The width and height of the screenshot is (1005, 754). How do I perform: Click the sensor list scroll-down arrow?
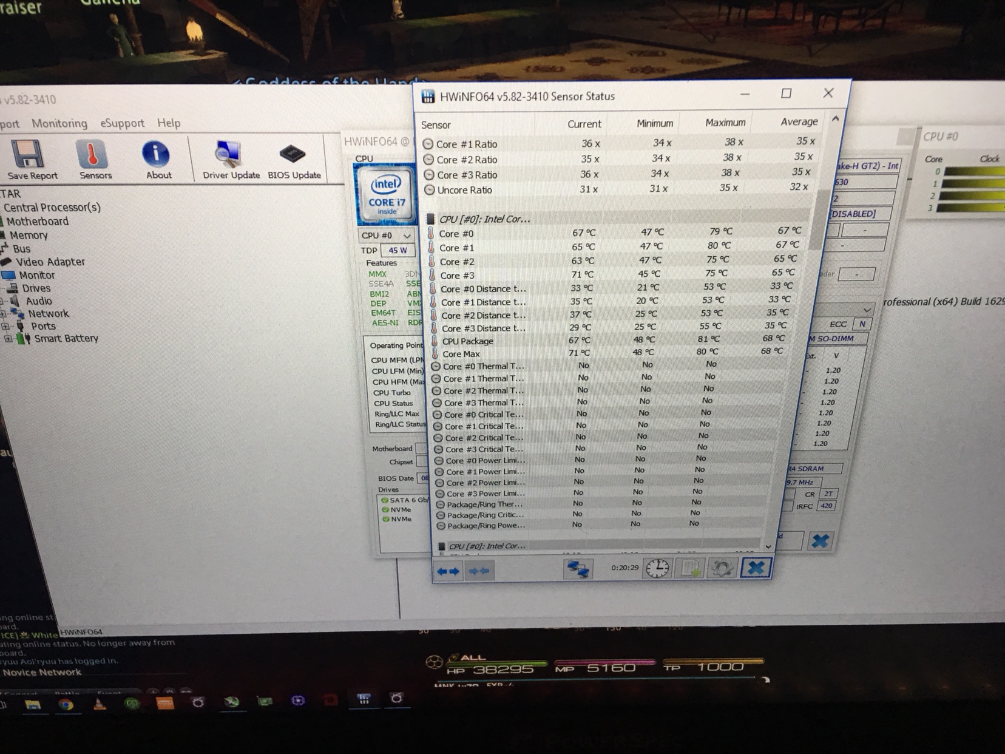[768, 546]
